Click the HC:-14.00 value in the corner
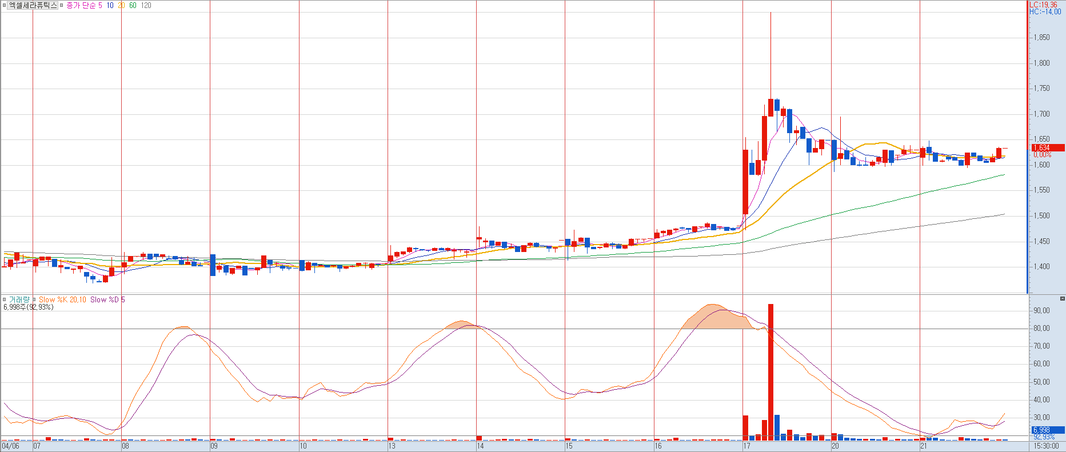Viewport: 1066px width, 452px height. (1045, 11)
